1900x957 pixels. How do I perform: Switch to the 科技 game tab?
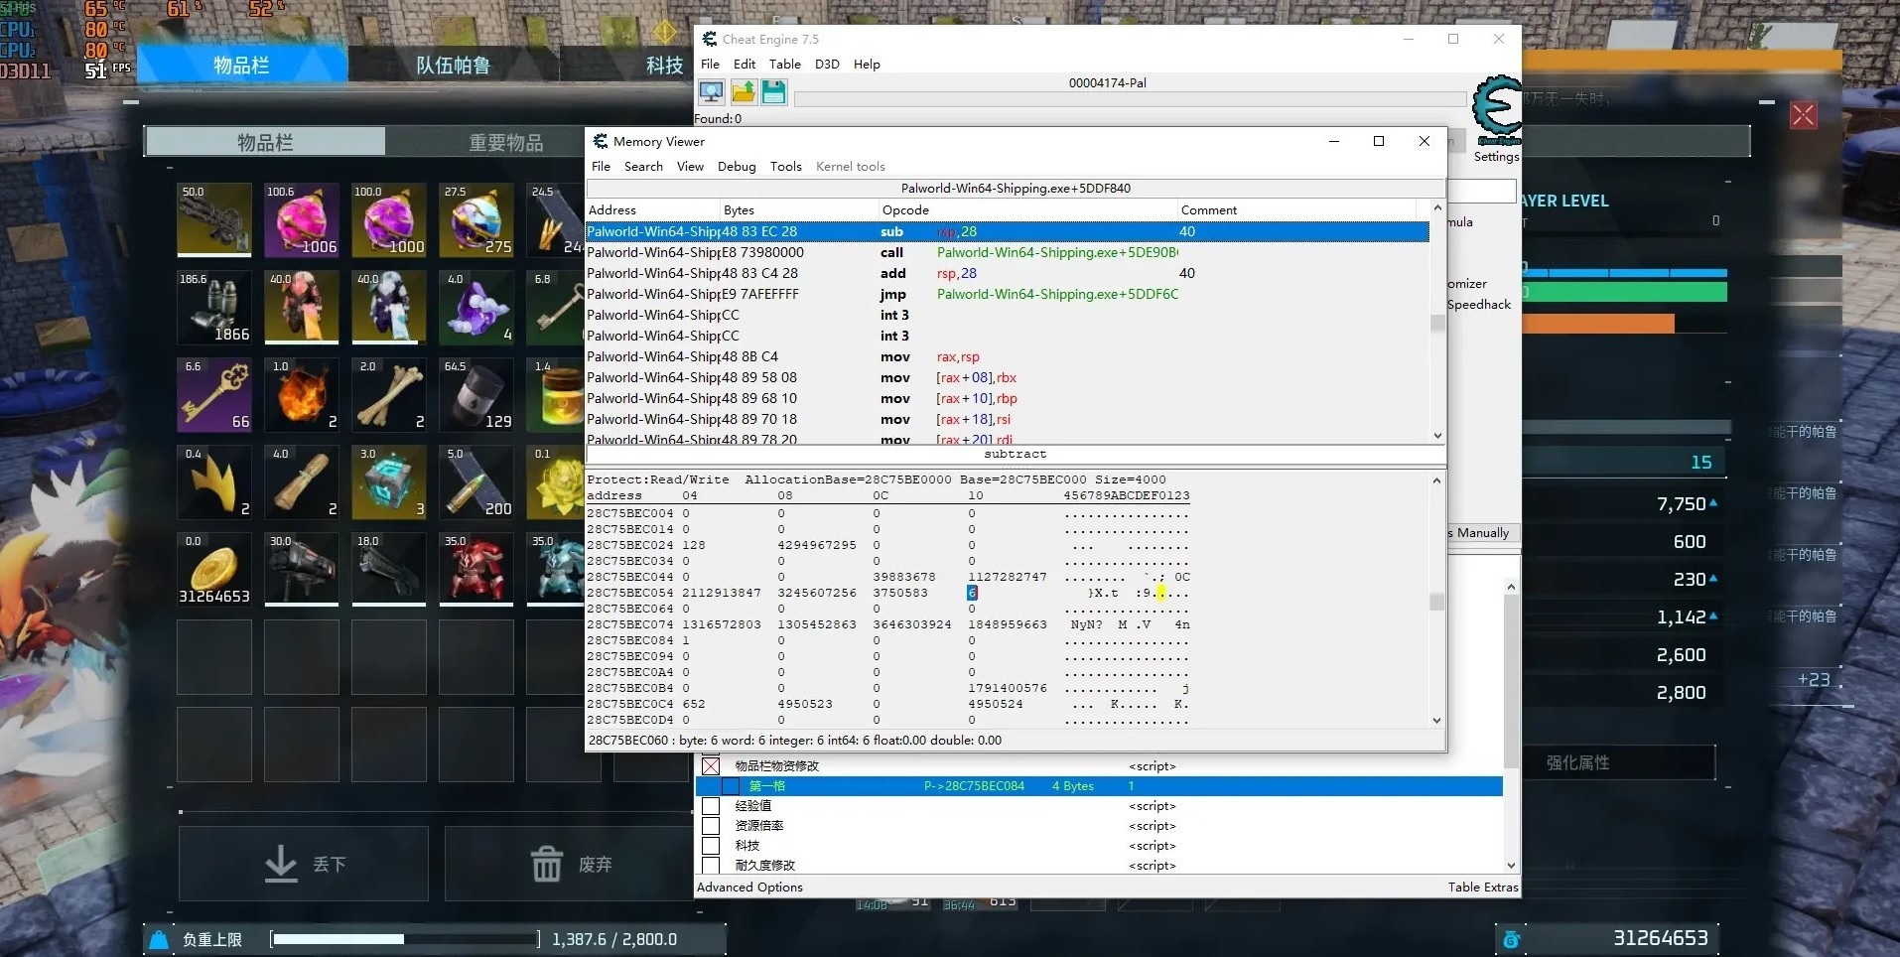663,66
